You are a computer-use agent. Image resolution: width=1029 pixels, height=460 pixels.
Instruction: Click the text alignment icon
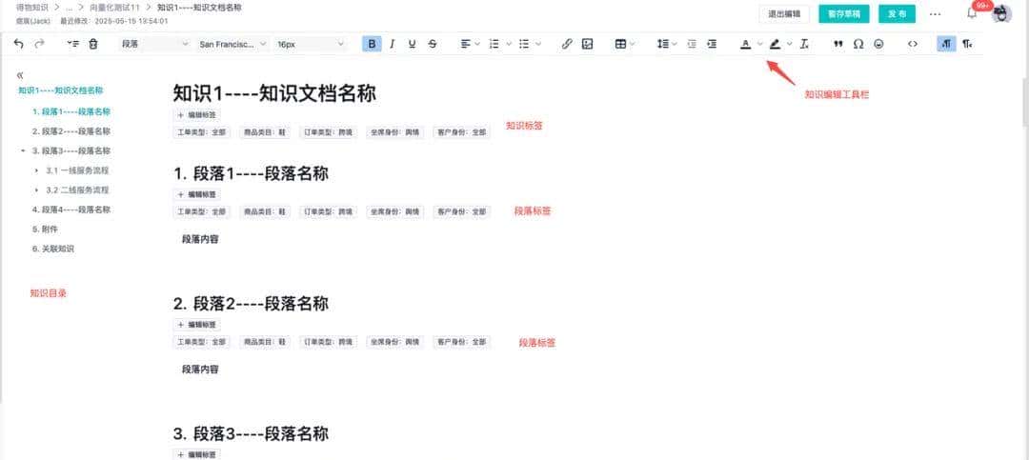pos(465,44)
